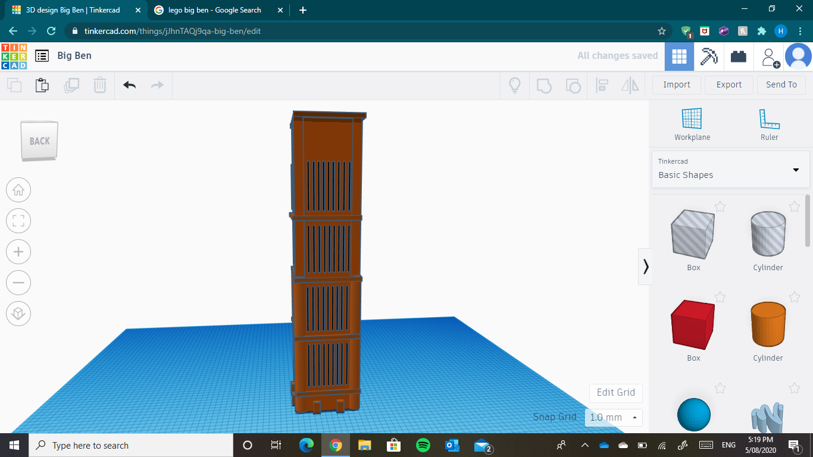Open Chrome menu three dots
This screenshot has width=813, height=457.
coord(799,31)
